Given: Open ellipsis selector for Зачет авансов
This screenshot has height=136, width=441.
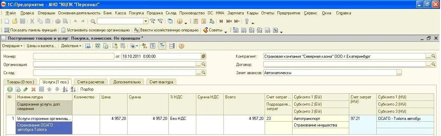Looking at the screenshot, I should tap(399, 73).
